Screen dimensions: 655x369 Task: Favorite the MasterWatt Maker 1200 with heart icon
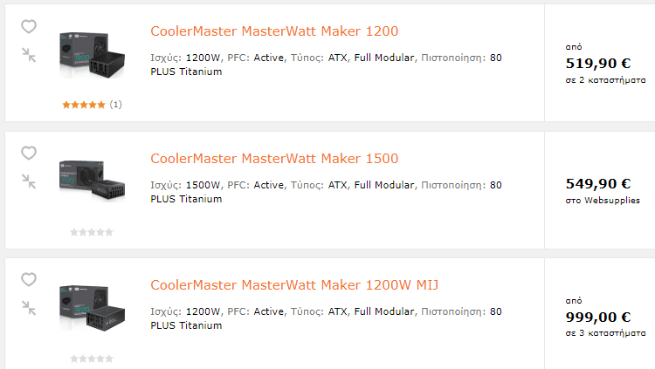[29, 26]
